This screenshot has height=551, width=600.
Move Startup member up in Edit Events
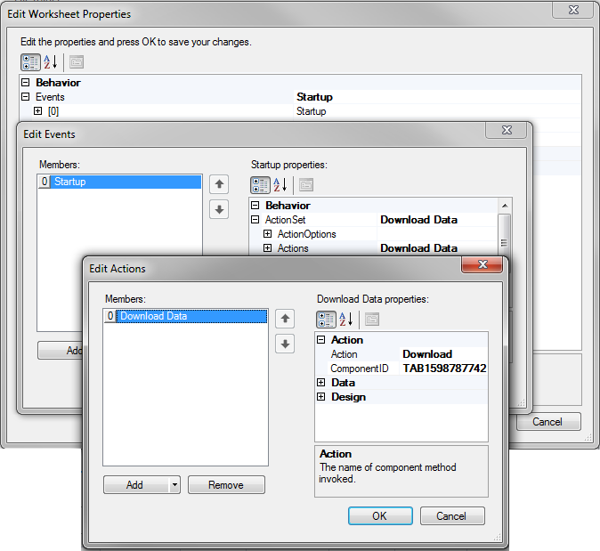219,184
